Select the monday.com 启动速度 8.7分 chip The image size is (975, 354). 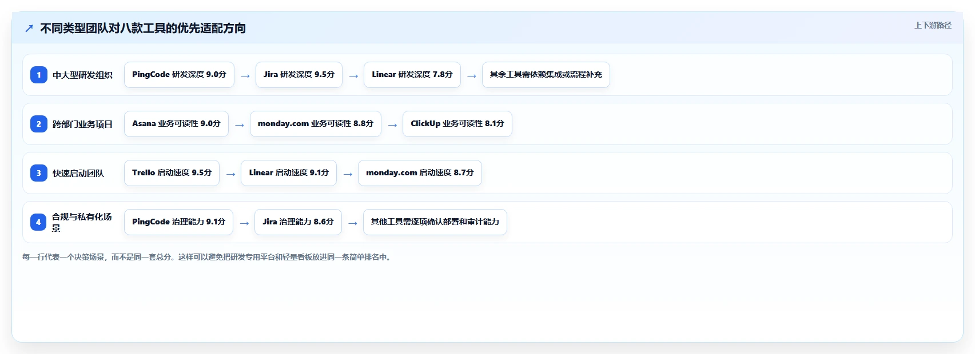(x=420, y=173)
